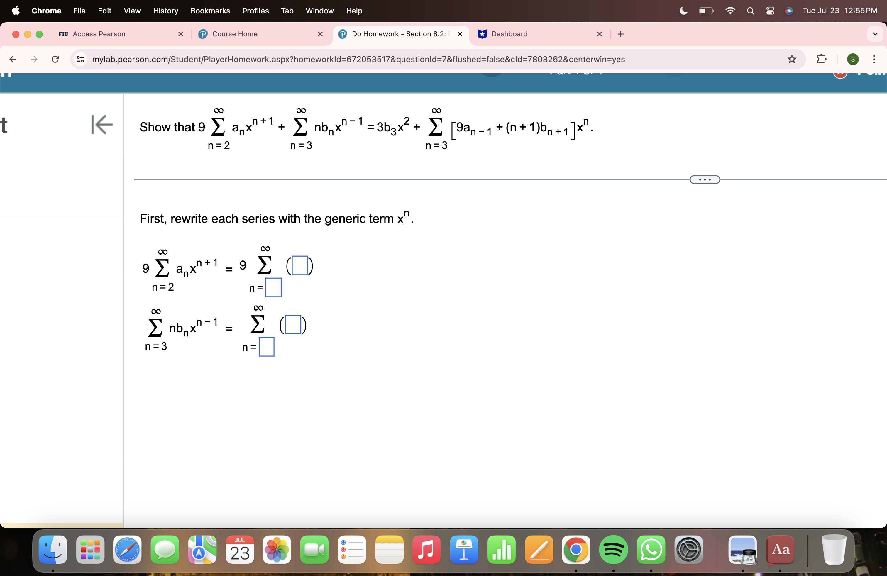
Task: Toggle the bookmark star for this page
Action: coord(792,59)
